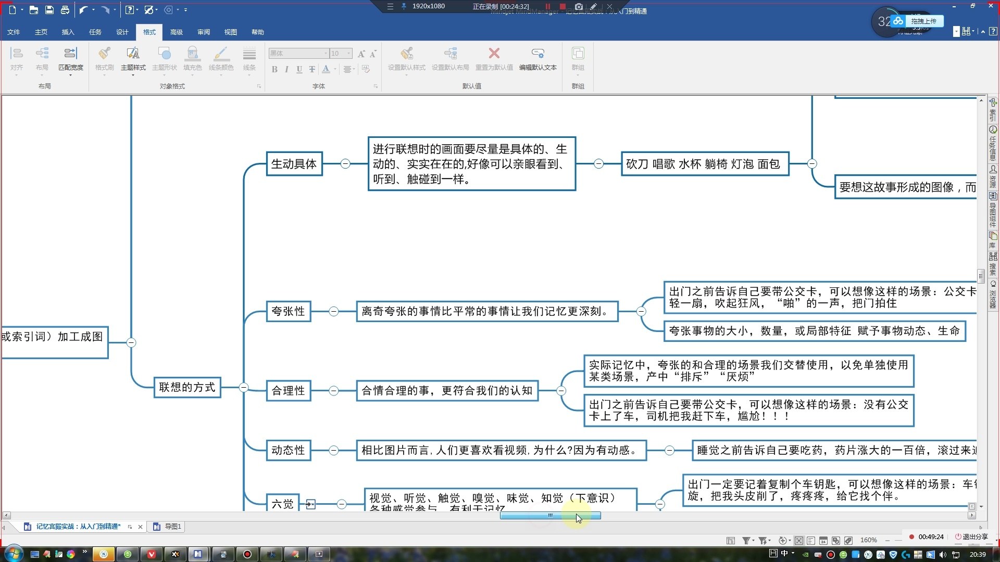Open the 设计 ribbon tab
This screenshot has width=1000, height=562.
coord(122,32)
